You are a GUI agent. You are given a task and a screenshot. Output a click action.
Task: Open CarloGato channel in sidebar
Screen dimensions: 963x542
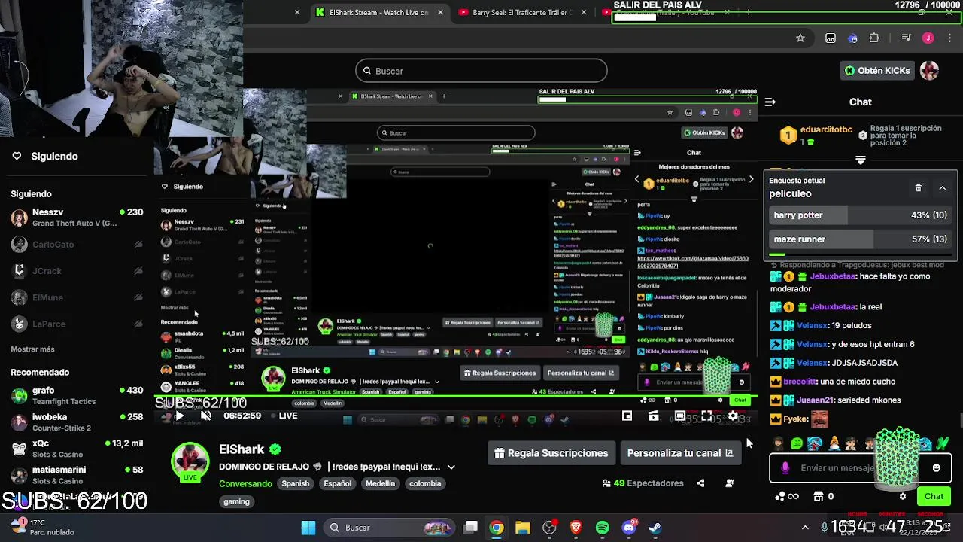click(77, 245)
